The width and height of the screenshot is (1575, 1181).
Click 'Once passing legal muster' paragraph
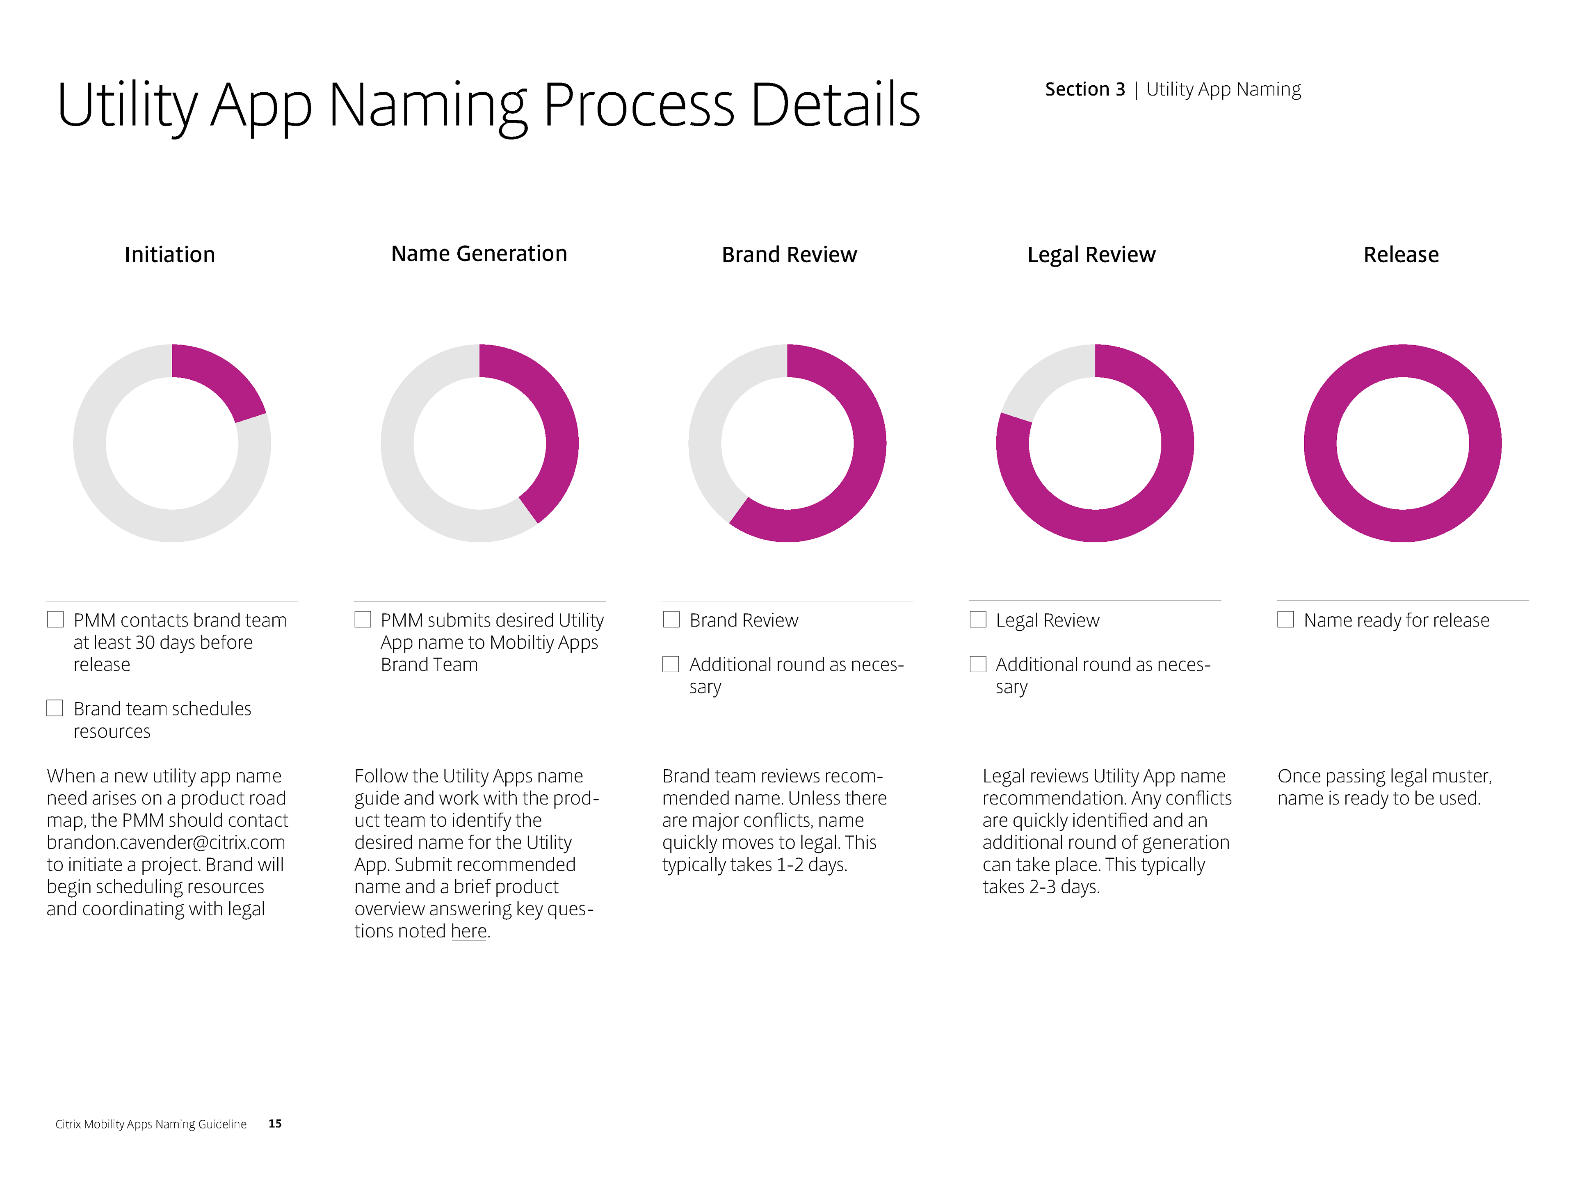(x=1384, y=787)
